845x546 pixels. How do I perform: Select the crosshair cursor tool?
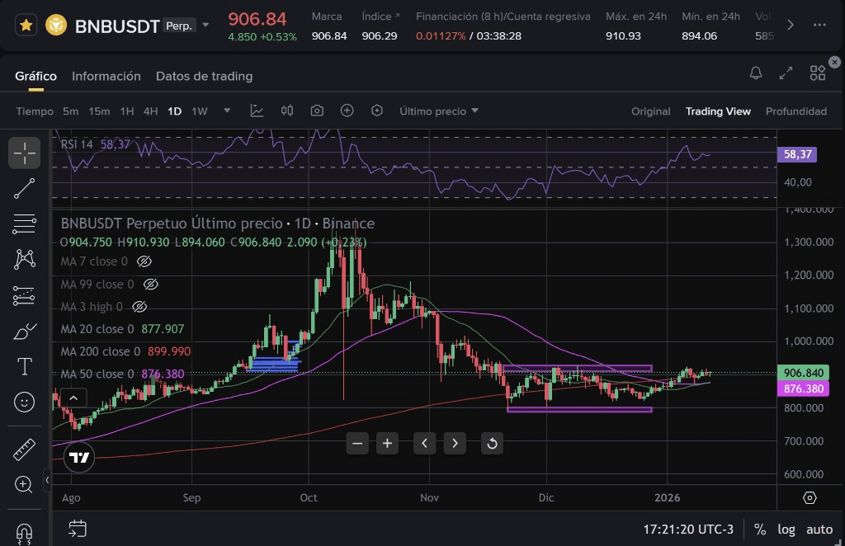click(x=25, y=153)
